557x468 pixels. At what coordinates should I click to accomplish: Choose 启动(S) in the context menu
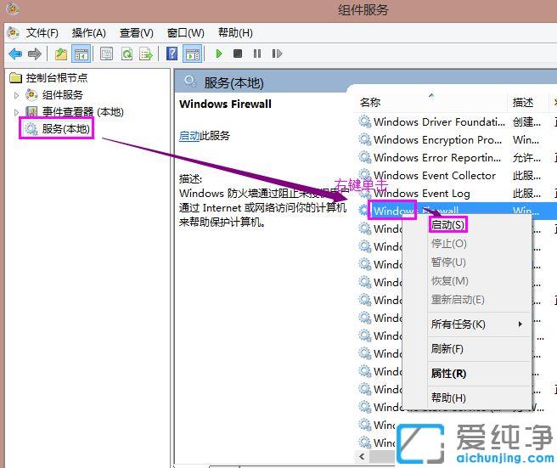coord(447,225)
